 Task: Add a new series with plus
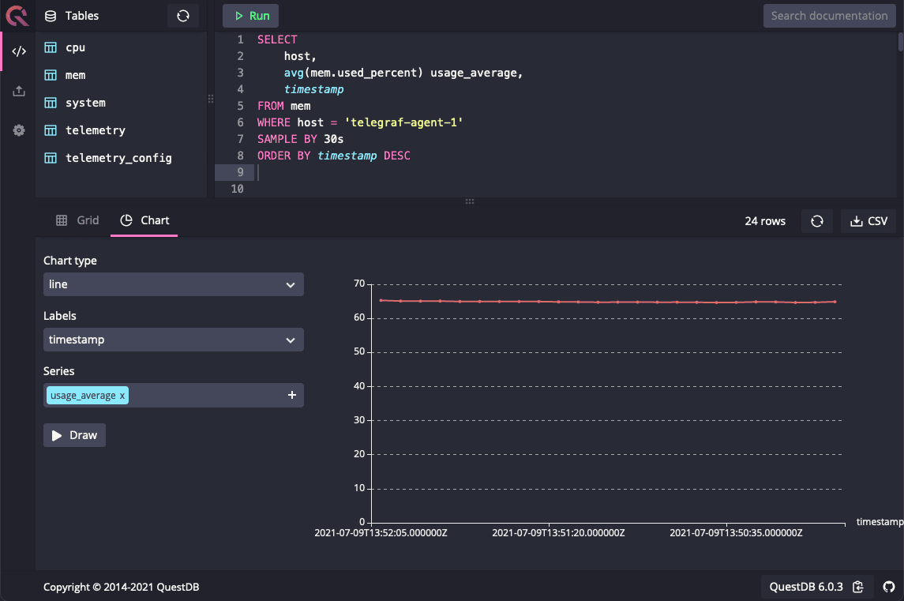click(x=291, y=395)
